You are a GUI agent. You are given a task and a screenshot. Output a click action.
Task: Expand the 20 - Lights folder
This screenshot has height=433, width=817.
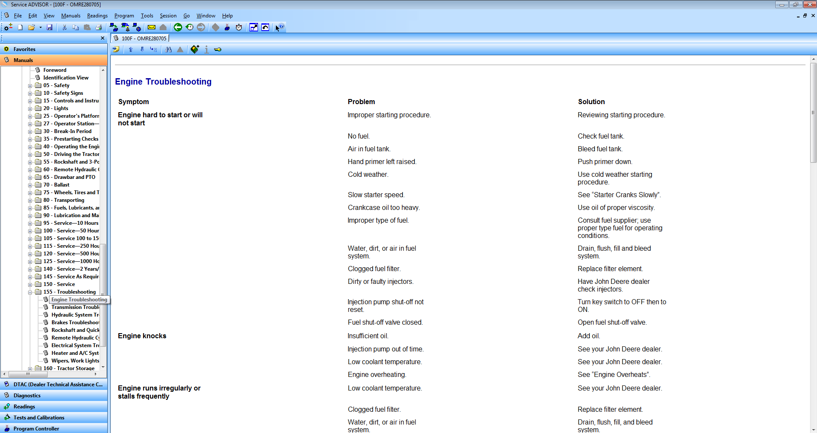pyautogui.click(x=30, y=109)
